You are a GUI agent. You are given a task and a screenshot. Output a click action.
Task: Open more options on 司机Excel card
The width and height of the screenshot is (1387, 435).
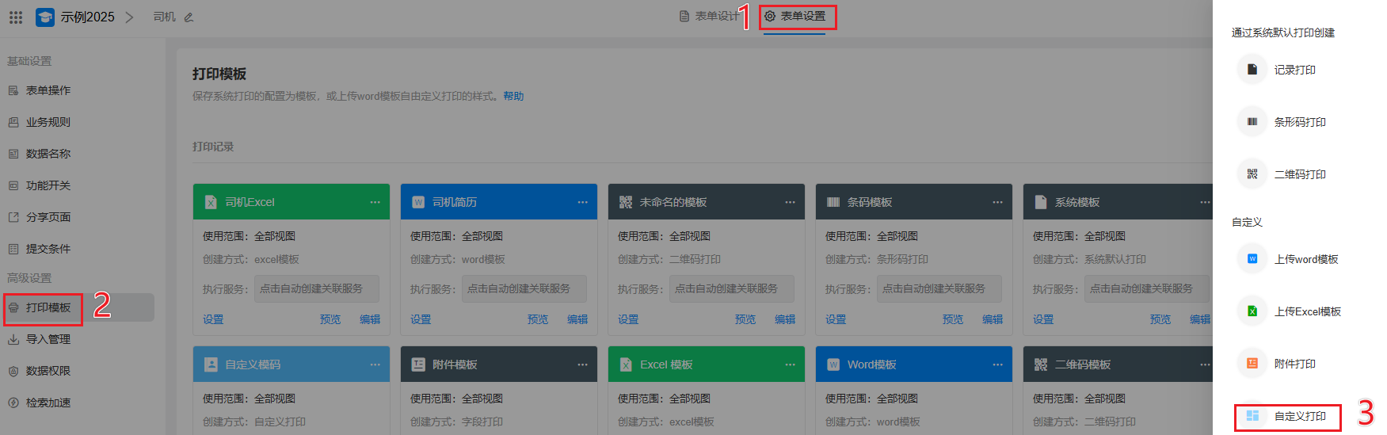[x=375, y=202]
